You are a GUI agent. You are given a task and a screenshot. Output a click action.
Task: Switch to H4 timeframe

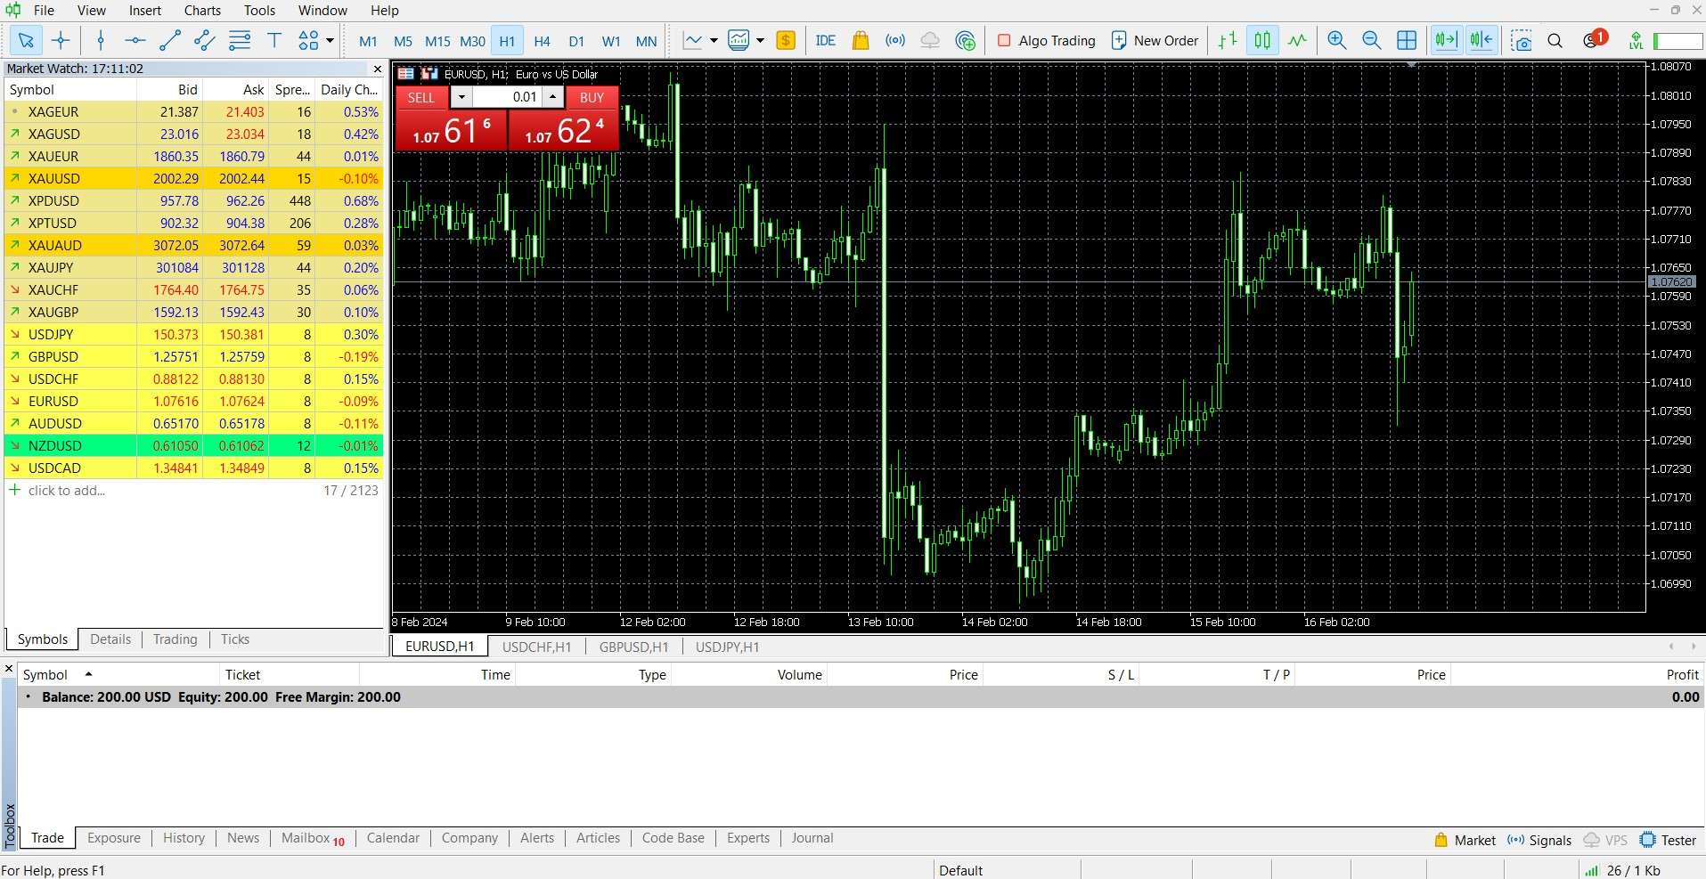coord(542,41)
